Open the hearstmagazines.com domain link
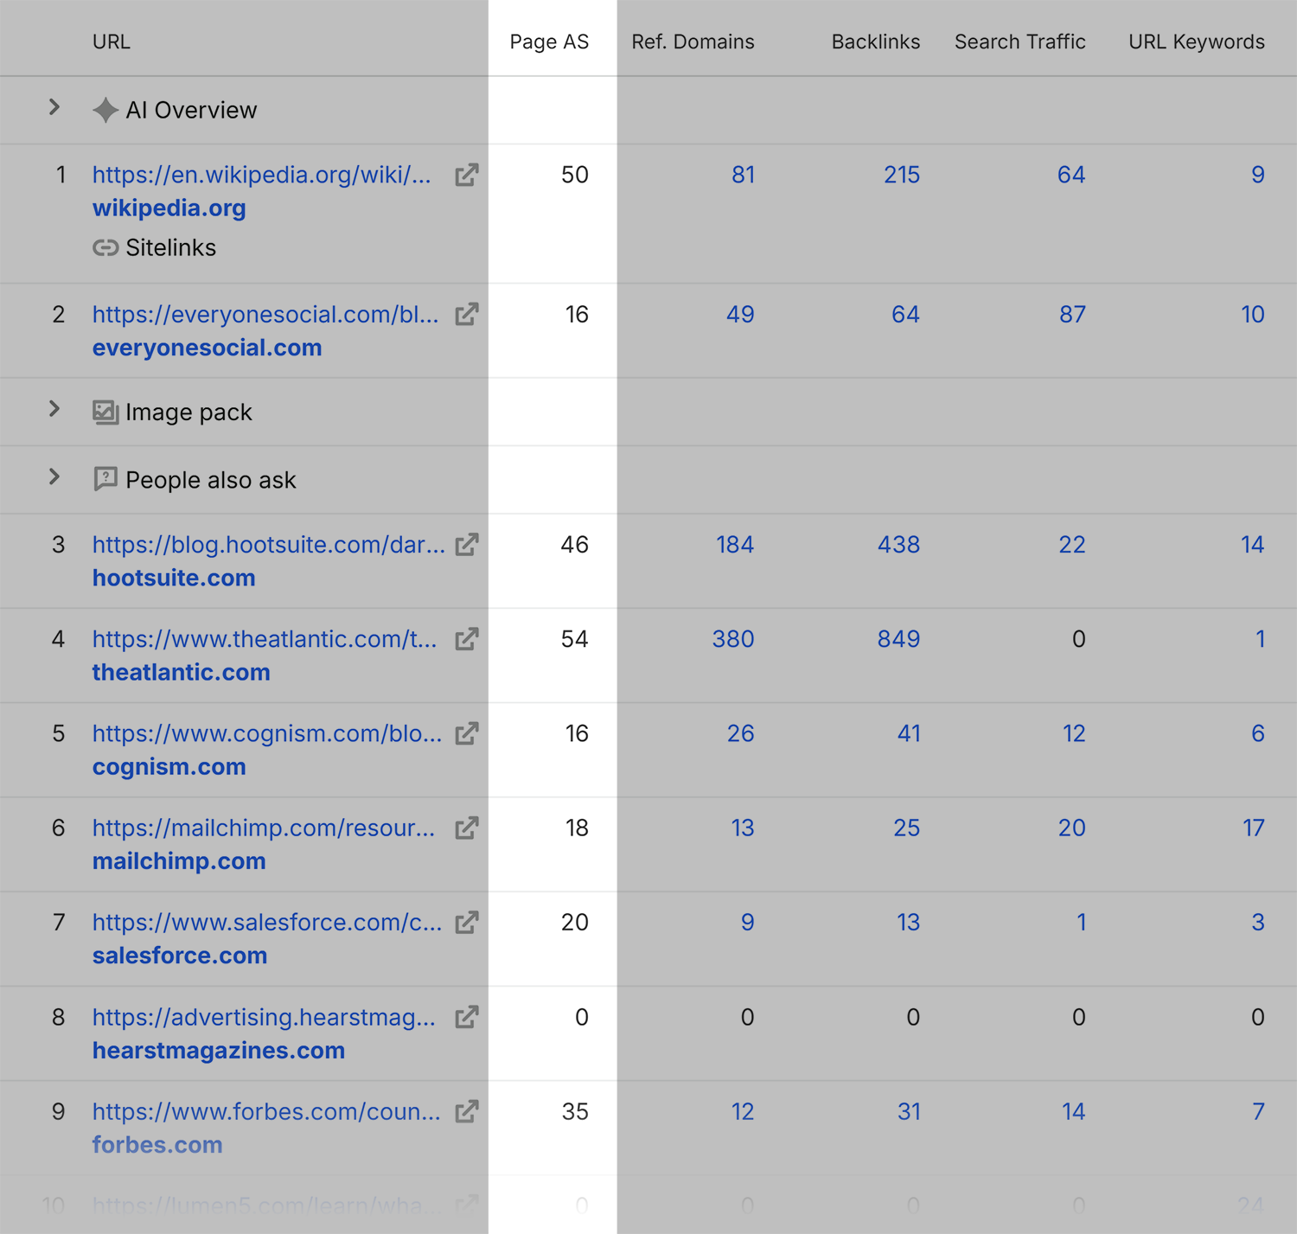The image size is (1297, 1234). pyautogui.click(x=219, y=1051)
